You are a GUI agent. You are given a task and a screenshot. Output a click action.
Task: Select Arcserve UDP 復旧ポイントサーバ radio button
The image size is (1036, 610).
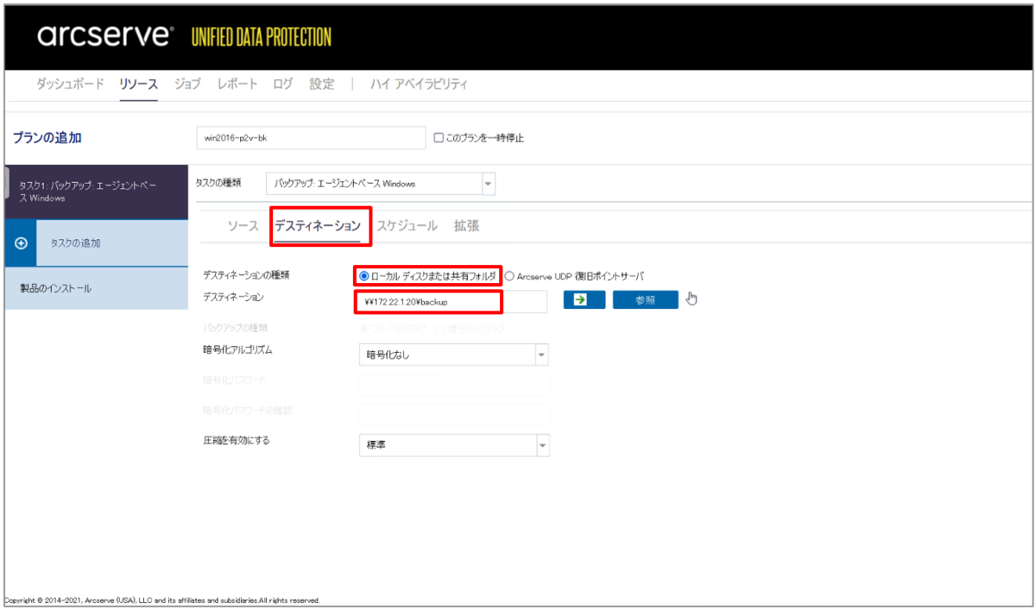pyautogui.click(x=509, y=276)
